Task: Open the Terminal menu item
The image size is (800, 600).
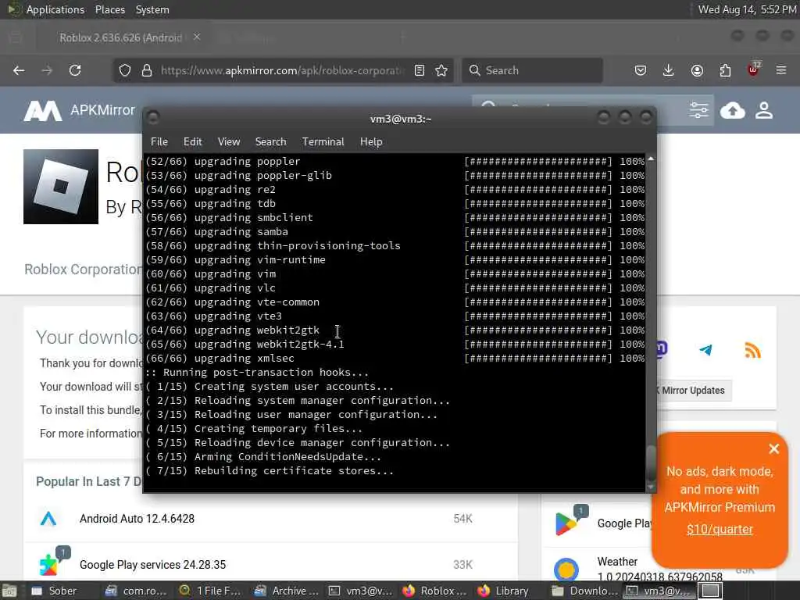Action: (x=323, y=142)
